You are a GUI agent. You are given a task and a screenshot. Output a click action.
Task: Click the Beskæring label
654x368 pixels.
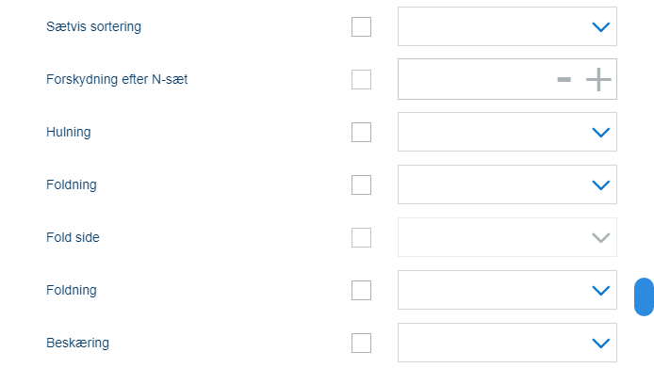click(77, 343)
